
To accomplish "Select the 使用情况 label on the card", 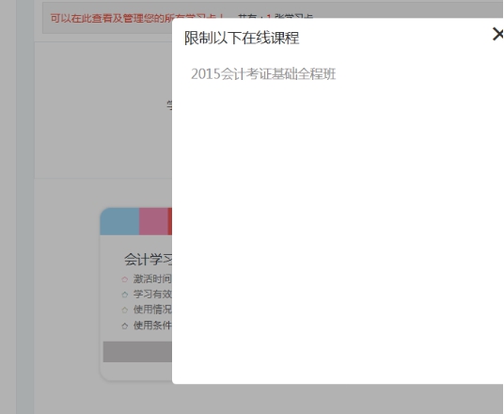I will pos(152,310).
